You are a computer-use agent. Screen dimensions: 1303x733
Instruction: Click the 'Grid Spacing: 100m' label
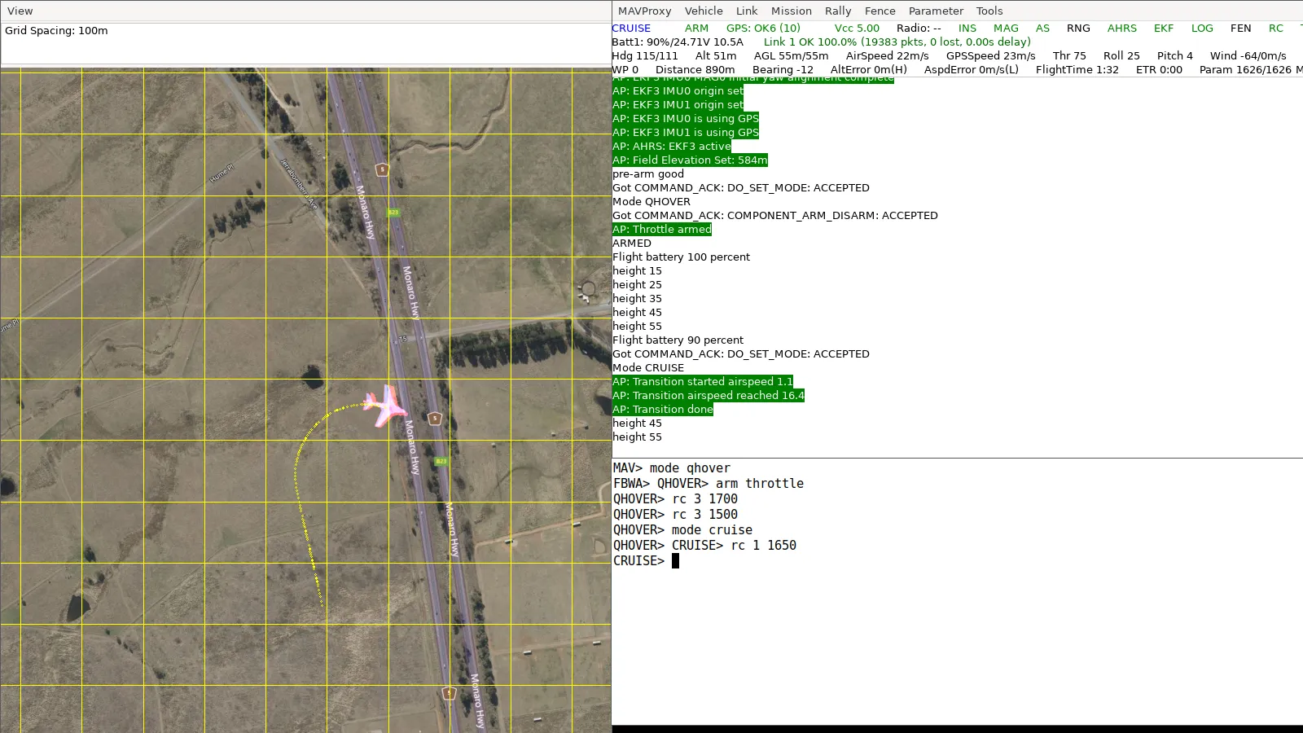(56, 30)
